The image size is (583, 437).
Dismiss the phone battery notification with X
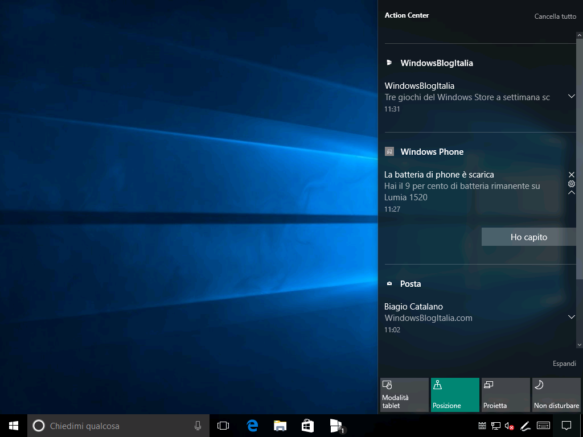pos(572,174)
